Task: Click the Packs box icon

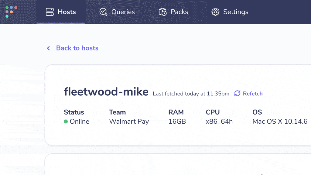Action: 163,12
